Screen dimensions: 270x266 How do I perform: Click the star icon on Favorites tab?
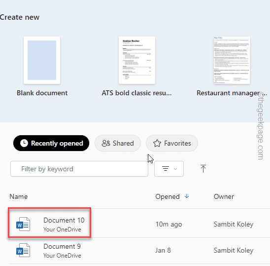(x=157, y=143)
